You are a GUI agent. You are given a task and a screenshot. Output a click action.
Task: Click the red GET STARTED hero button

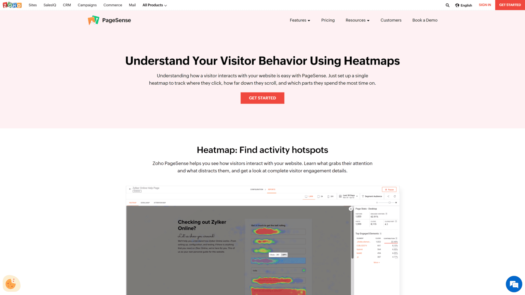pyautogui.click(x=262, y=98)
